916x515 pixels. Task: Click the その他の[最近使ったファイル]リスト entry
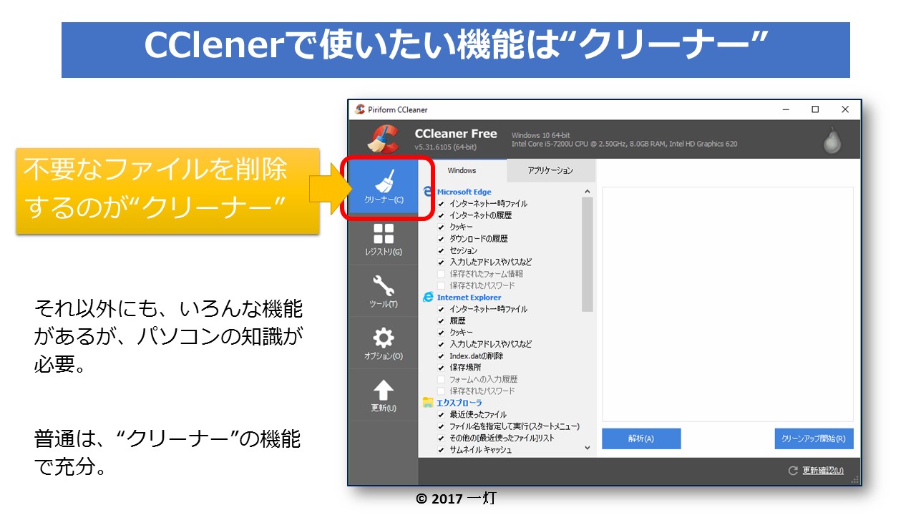[502, 438]
